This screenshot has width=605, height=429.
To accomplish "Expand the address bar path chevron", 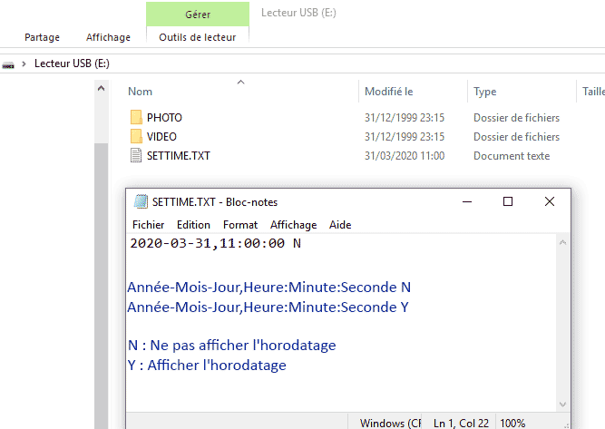I will click(24, 64).
